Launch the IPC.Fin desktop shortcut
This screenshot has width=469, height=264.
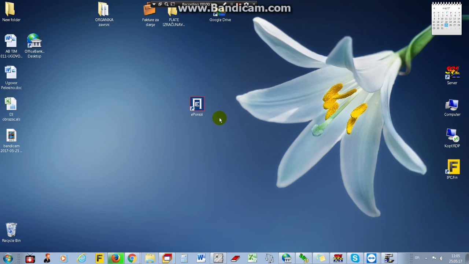pos(452,169)
